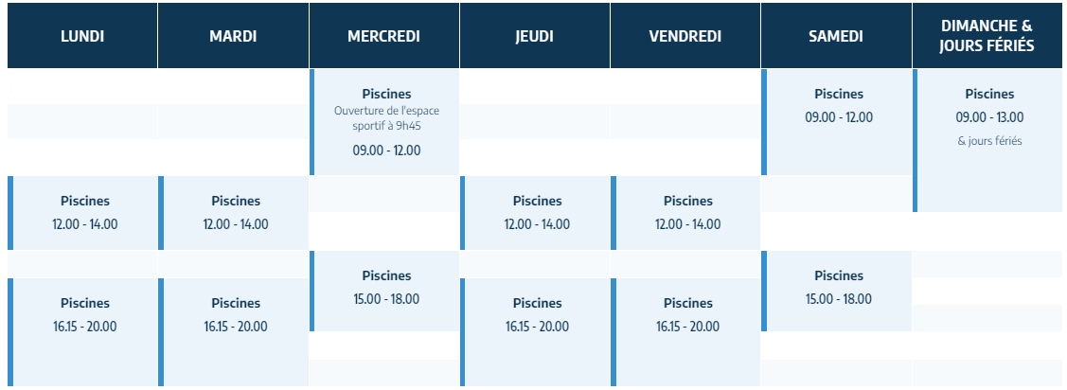This screenshot has height=390, width=1067.
Task: Open Sunday's Piscines 09.00 - 13.00 slot
Action: (987, 140)
